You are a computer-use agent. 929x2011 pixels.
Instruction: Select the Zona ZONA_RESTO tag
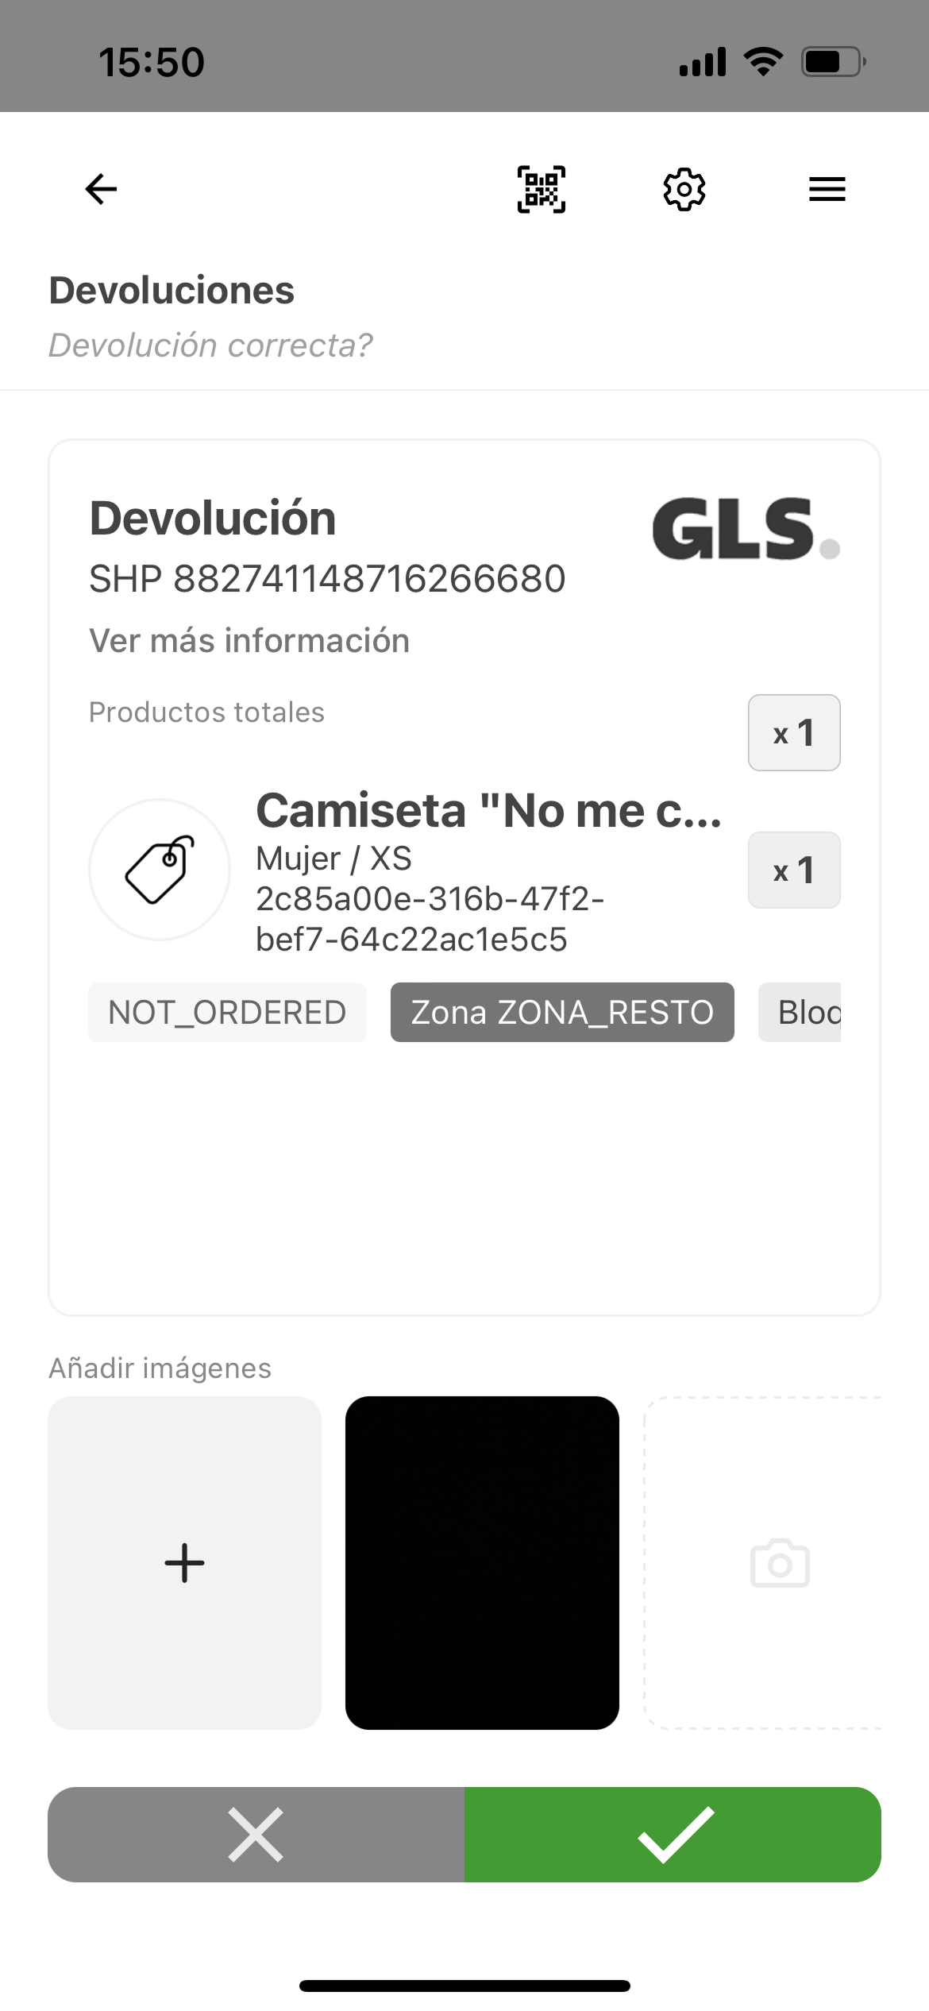pyautogui.click(x=562, y=1013)
